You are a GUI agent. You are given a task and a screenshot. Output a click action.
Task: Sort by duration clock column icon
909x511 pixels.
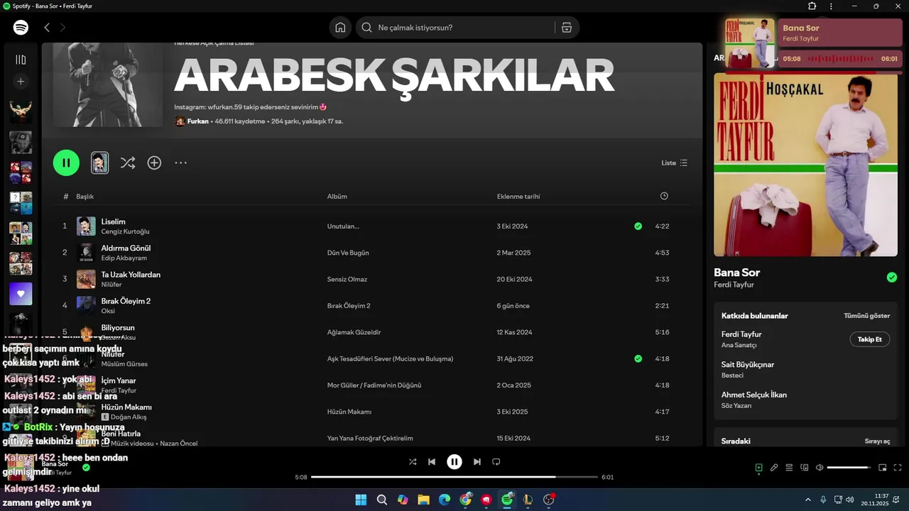(x=664, y=196)
